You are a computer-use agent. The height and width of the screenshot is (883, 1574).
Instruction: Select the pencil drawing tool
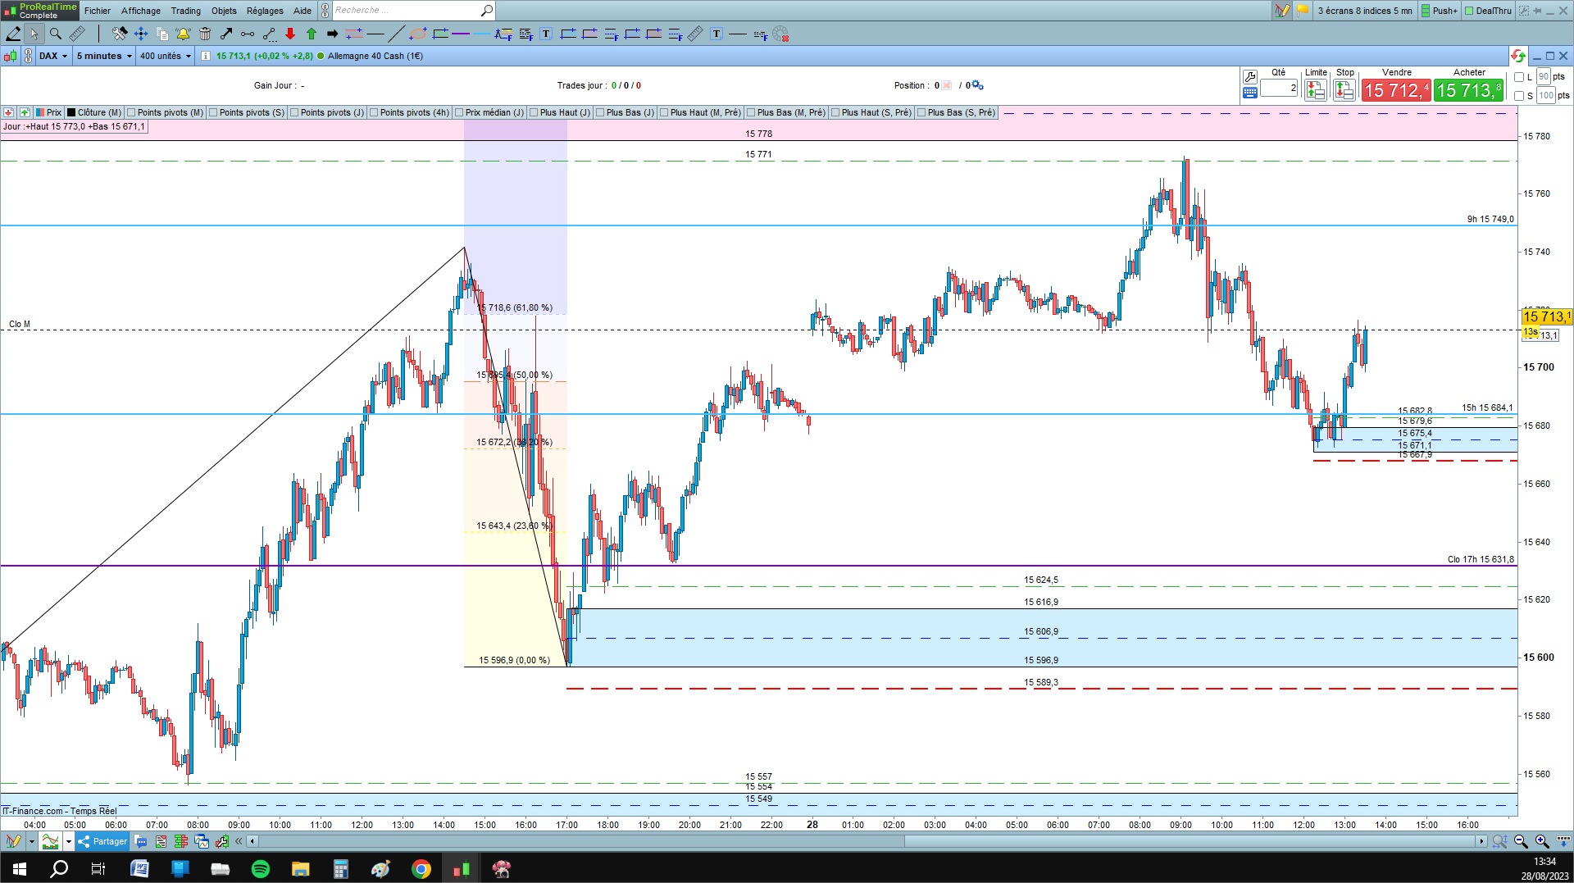13,34
